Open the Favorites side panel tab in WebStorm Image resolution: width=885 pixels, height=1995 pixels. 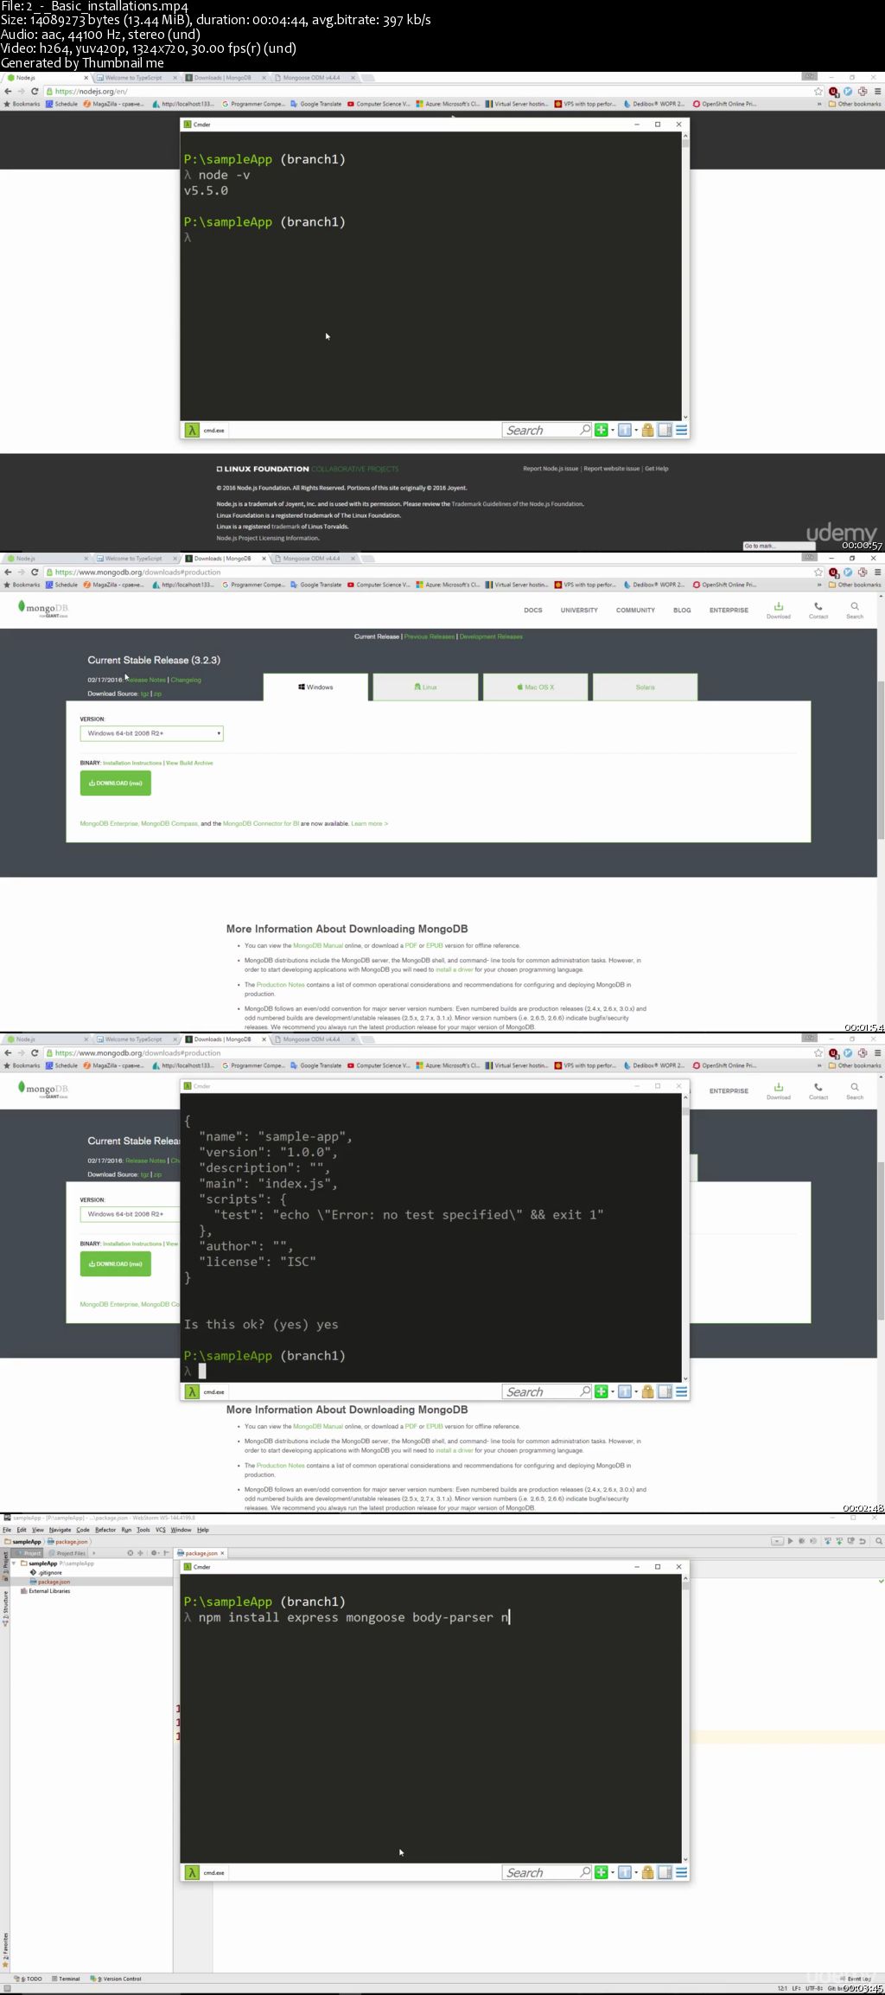(5, 1950)
